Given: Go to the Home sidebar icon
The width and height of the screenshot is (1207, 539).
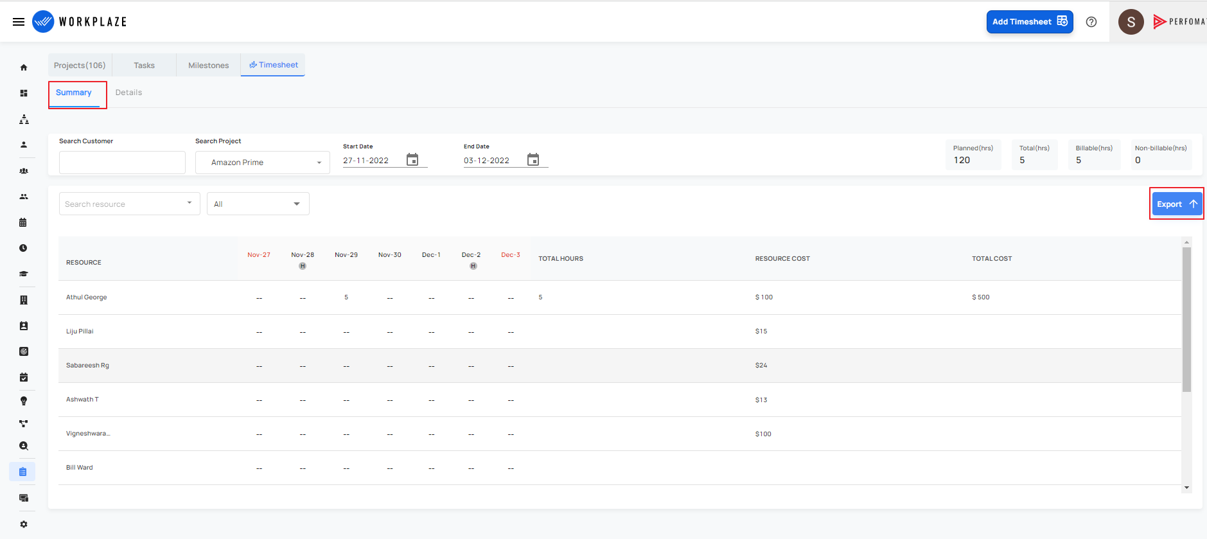Looking at the screenshot, I should [x=24, y=67].
